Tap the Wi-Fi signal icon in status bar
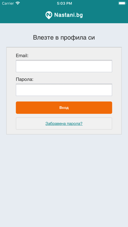 click(18, 3)
